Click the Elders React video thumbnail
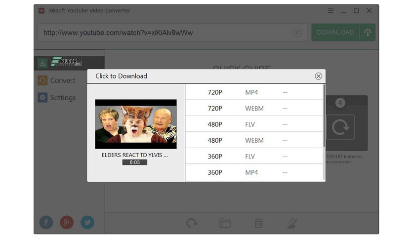The width and height of the screenshot is (413, 239). 136,124
